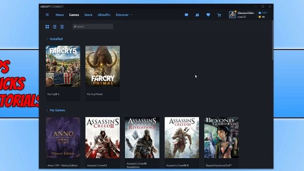The height and width of the screenshot is (171, 304).
Task: Expand the Discover dropdown arrow
Action: click(132, 15)
